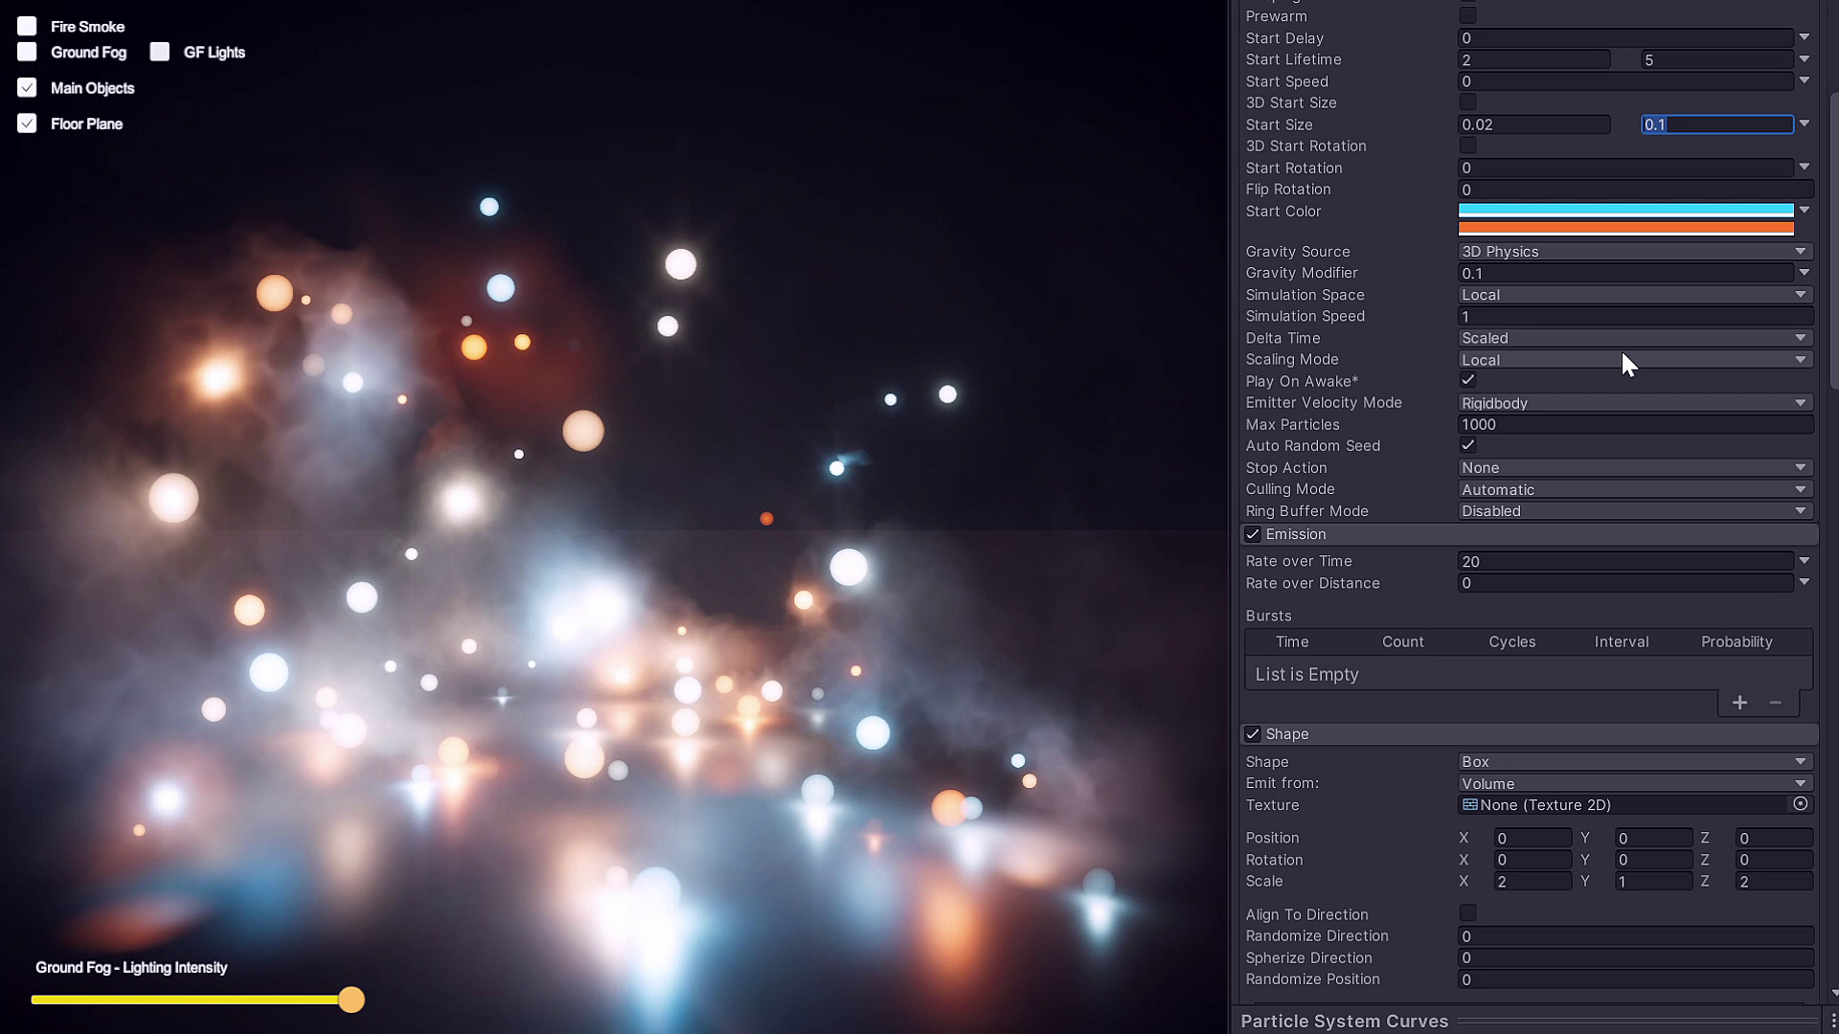Screen dimensions: 1839x1034
Task: Open the Start Delay mode arrow
Action: pos(1805,37)
